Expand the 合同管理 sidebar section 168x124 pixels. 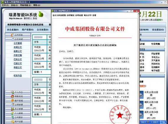[x=18, y=105]
